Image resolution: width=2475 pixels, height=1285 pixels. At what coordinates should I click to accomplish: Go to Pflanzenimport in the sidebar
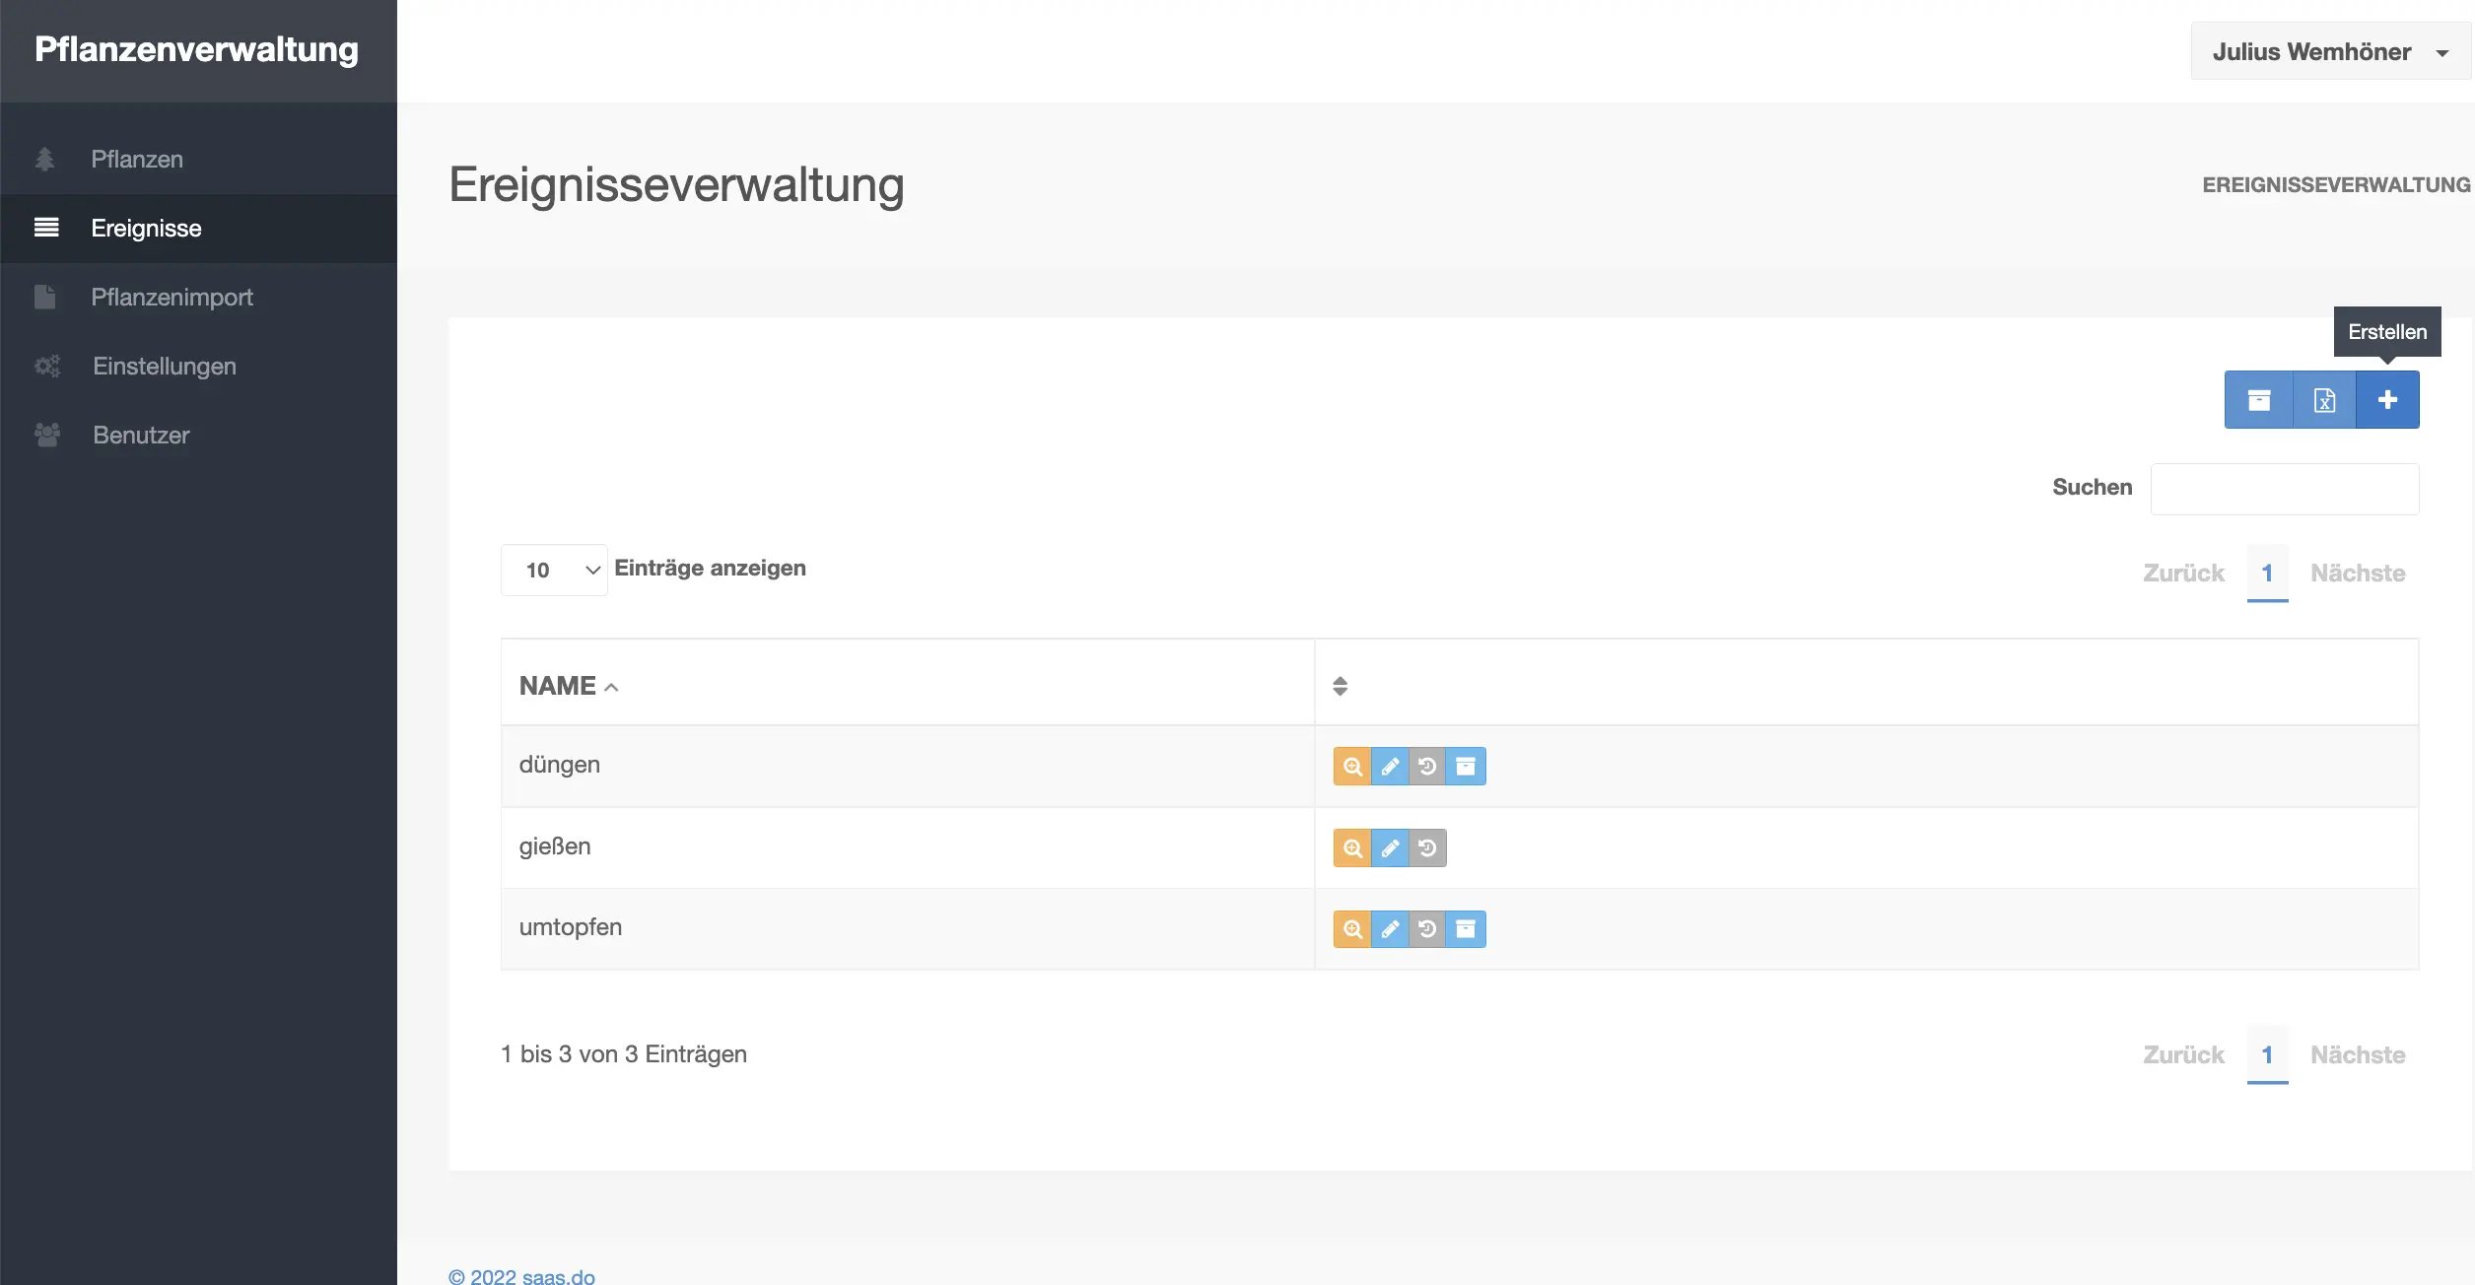[x=172, y=298]
